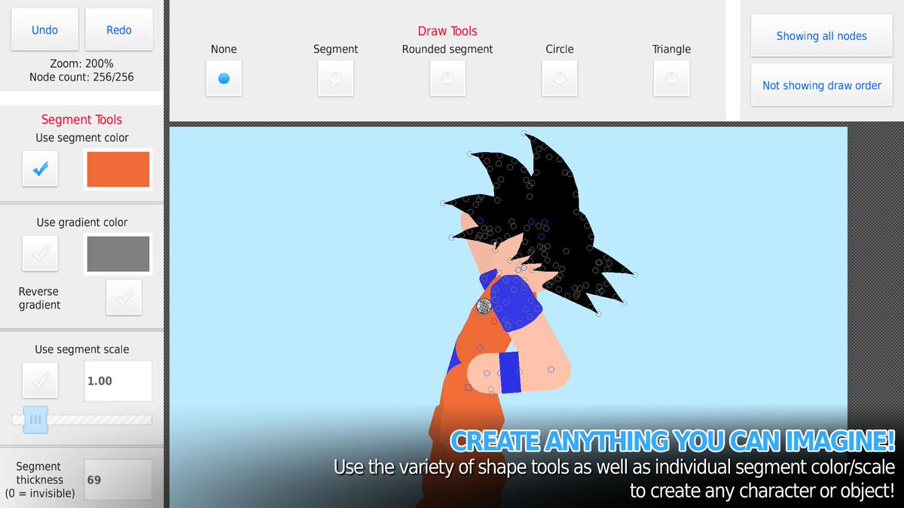Select the Segment draw tool radio
The image size is (904, 508).
point(336,78)
